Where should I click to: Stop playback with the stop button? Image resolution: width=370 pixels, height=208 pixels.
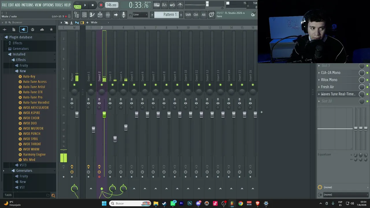pos(92,5)
